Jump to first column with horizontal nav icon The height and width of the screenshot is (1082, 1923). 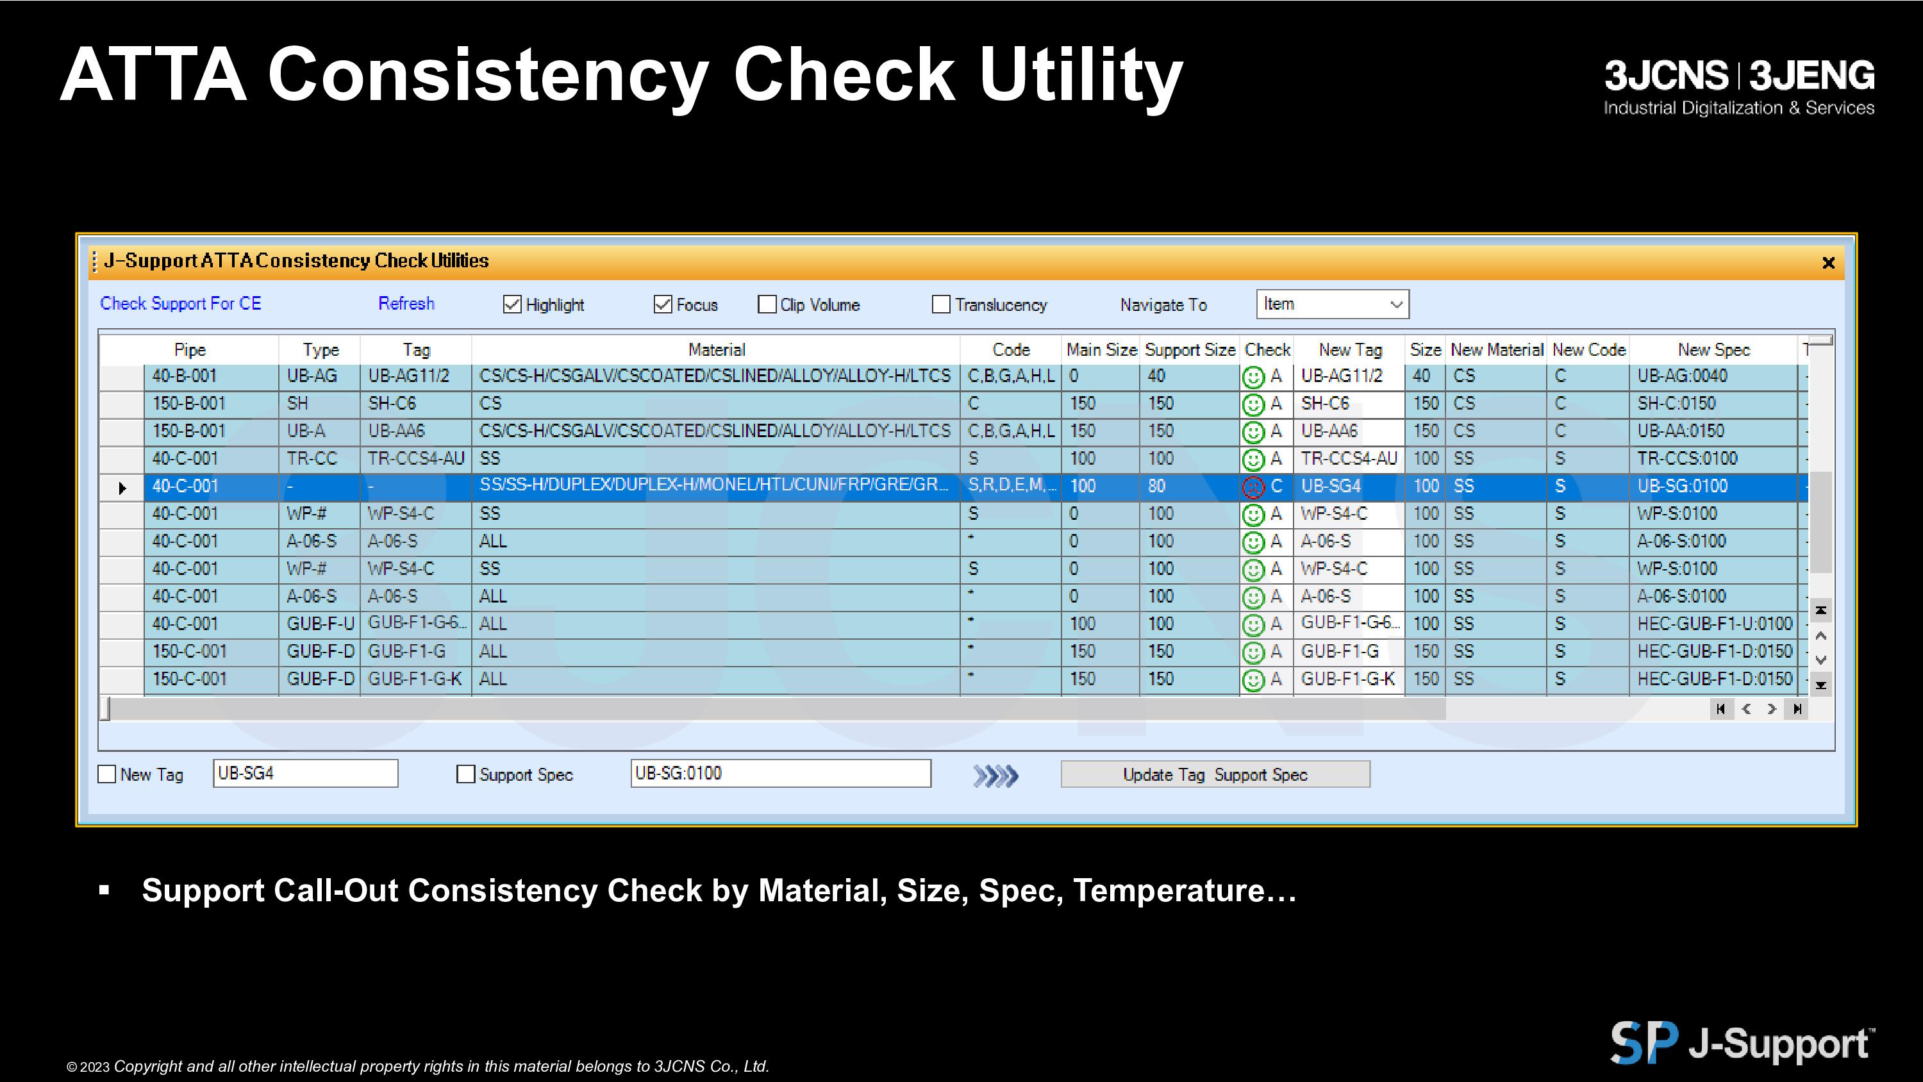pos(1720,709)
